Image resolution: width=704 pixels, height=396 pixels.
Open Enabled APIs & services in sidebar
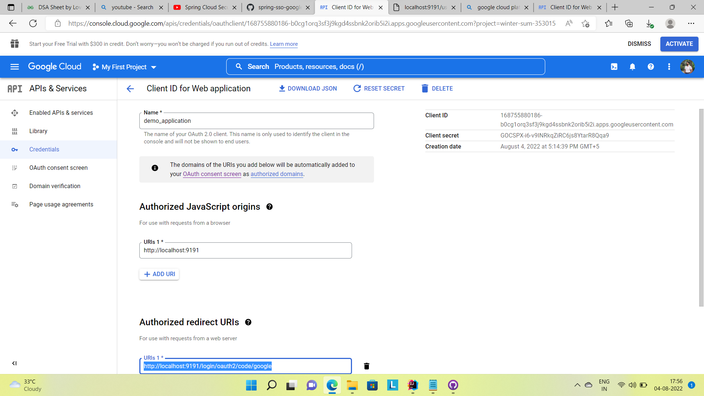click(59, 113)
